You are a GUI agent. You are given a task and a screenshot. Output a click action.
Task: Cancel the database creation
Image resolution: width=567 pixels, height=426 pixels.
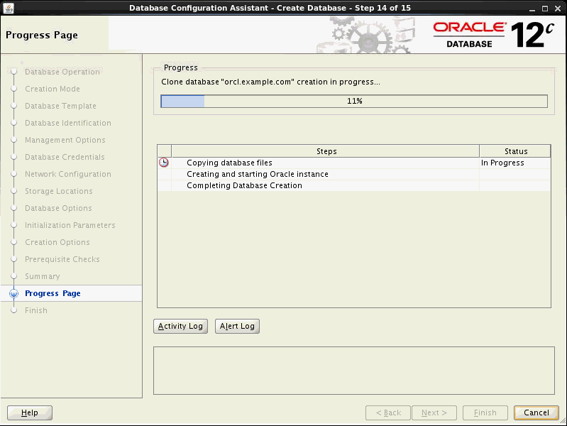(536, 413)
